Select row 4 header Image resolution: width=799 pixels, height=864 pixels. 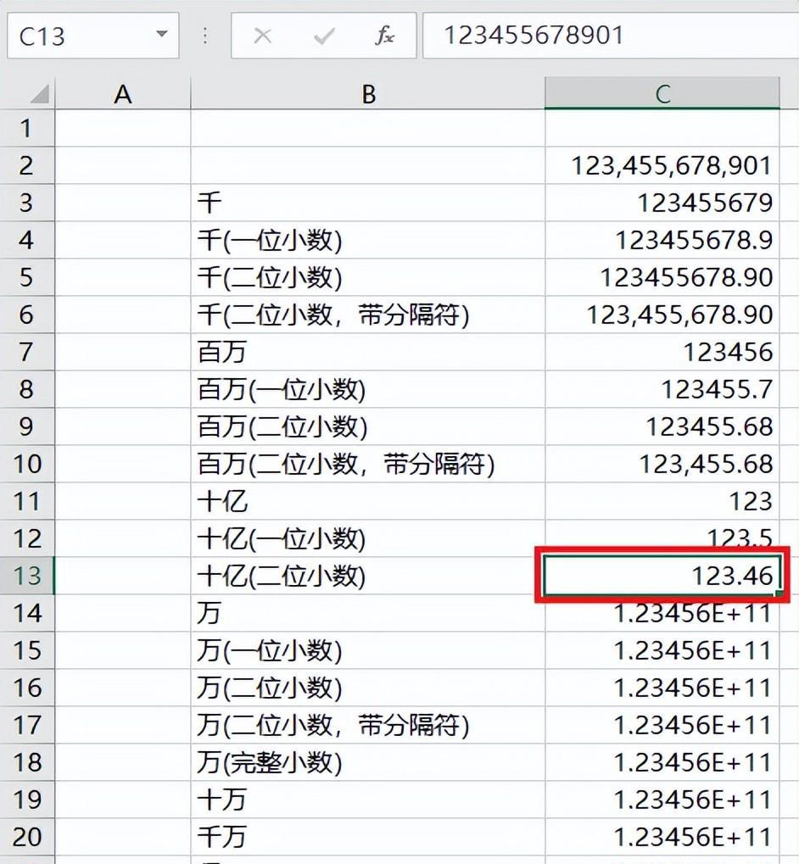(27, 240)
